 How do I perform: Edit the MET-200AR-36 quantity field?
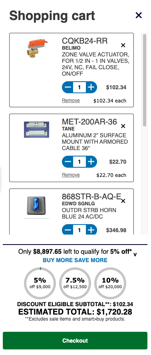click(79, 162)
